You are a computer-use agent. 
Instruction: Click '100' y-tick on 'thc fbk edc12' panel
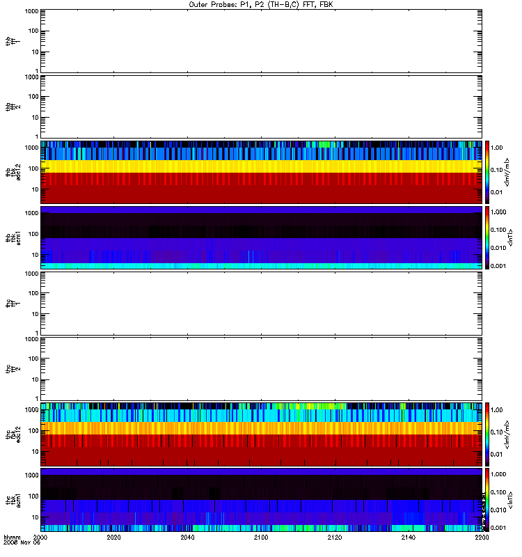coord(33,431)
